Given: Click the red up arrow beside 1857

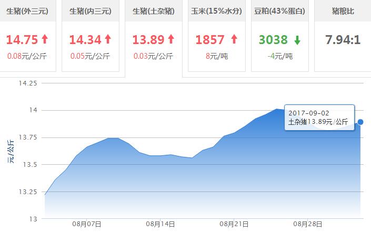Looking at the screenshot, I should click(234, 39).
